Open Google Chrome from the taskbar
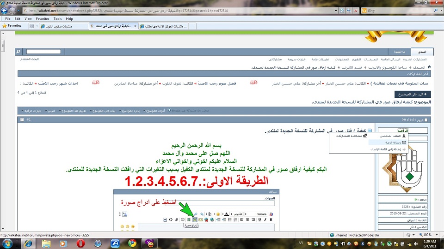The width and height of the screenshot is (444, 249). 132,243
